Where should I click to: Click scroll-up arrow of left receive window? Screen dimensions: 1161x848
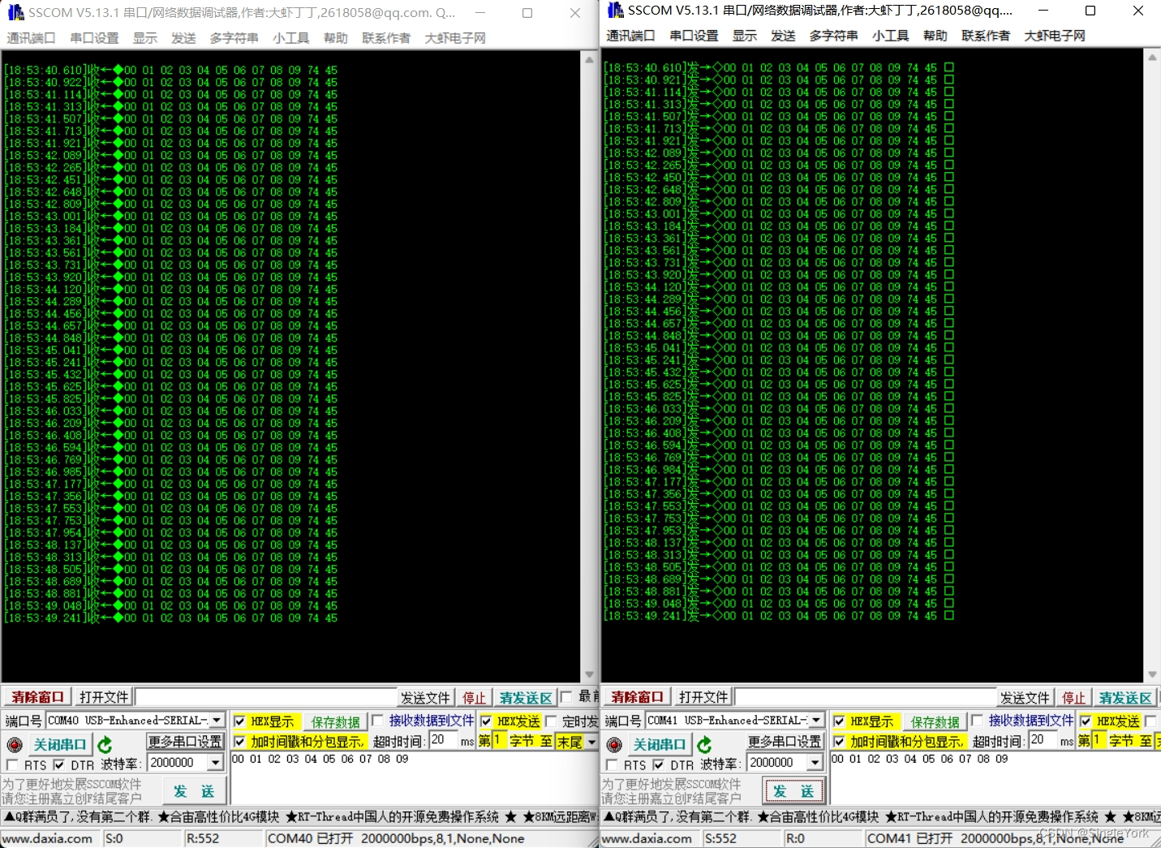coord(590,60)
